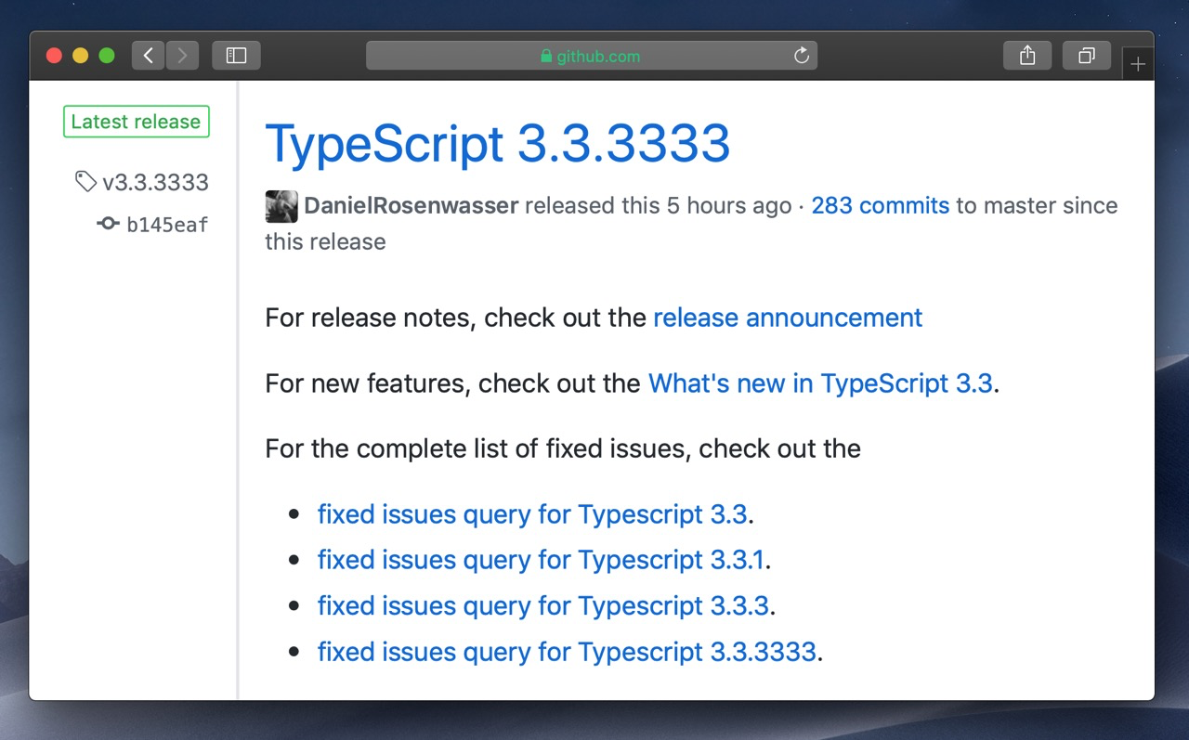Click the Latest release badge
This screenshot has height=740, width=1189.
coord(136,122)
